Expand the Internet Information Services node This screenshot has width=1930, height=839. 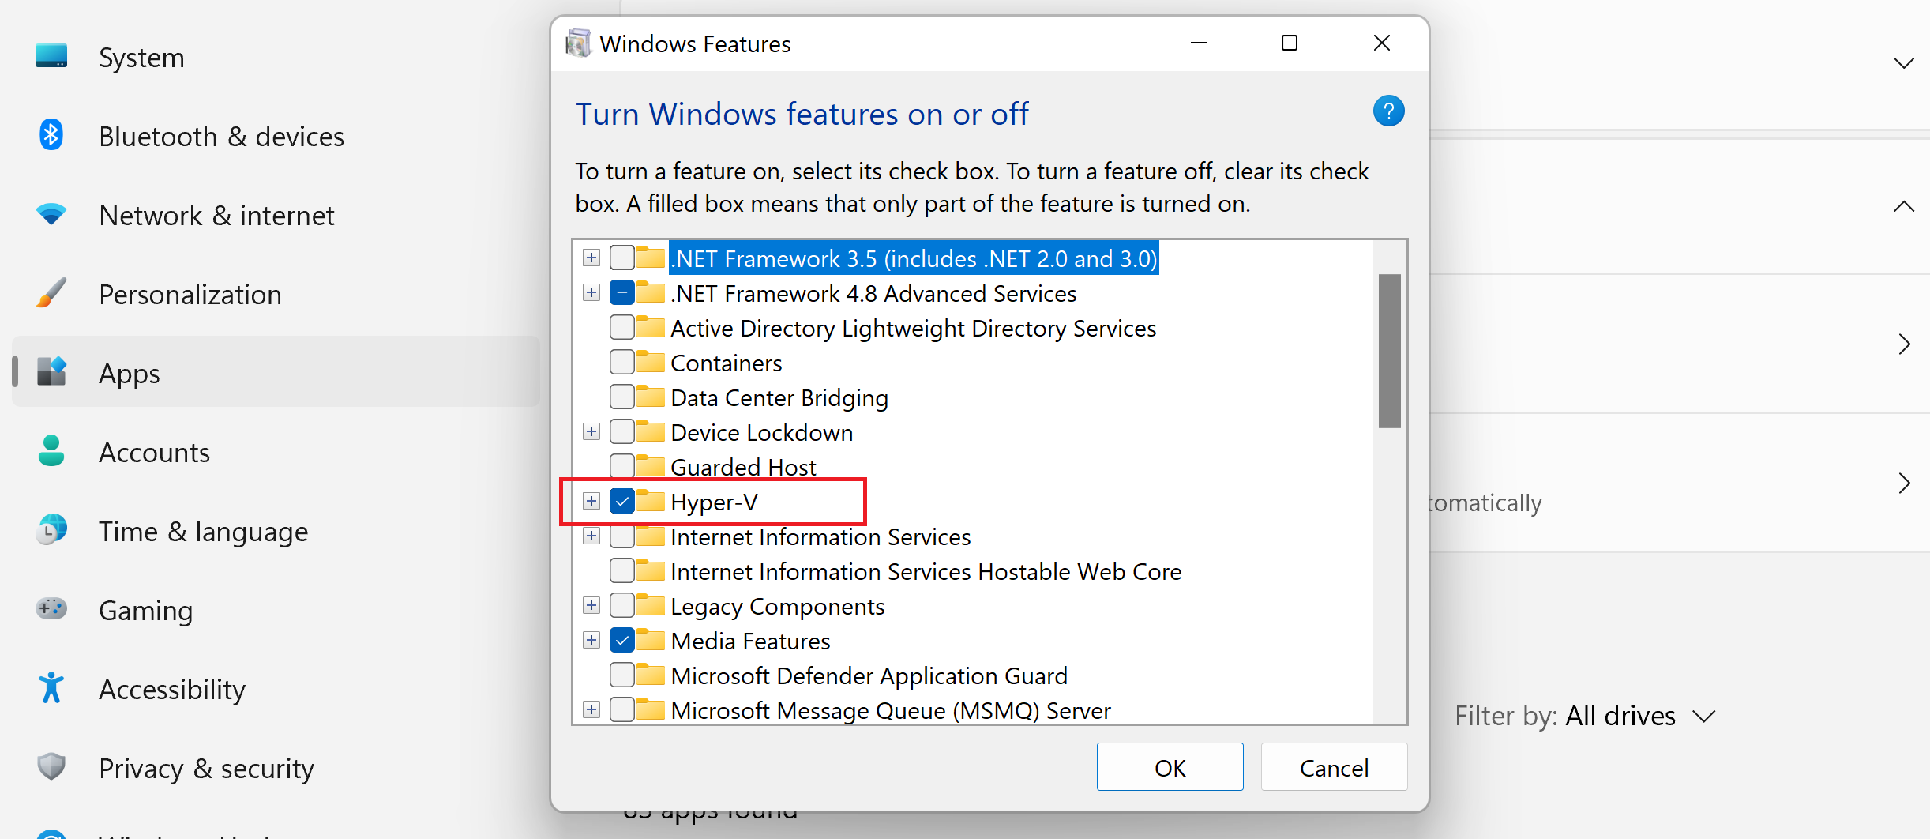pyautogui.click(x=591, y=536)
